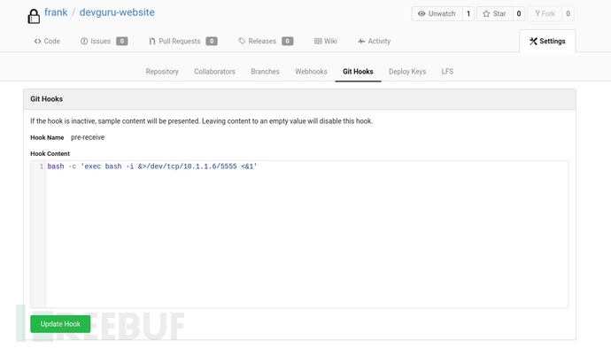Click the Issues count badge

122,42
